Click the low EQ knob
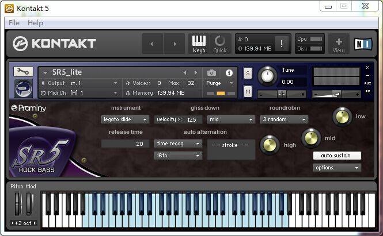 pyautogui.click(x=342, y=117)
